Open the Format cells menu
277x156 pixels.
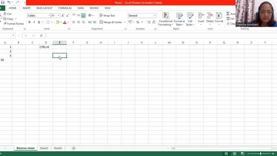(219, 19)
